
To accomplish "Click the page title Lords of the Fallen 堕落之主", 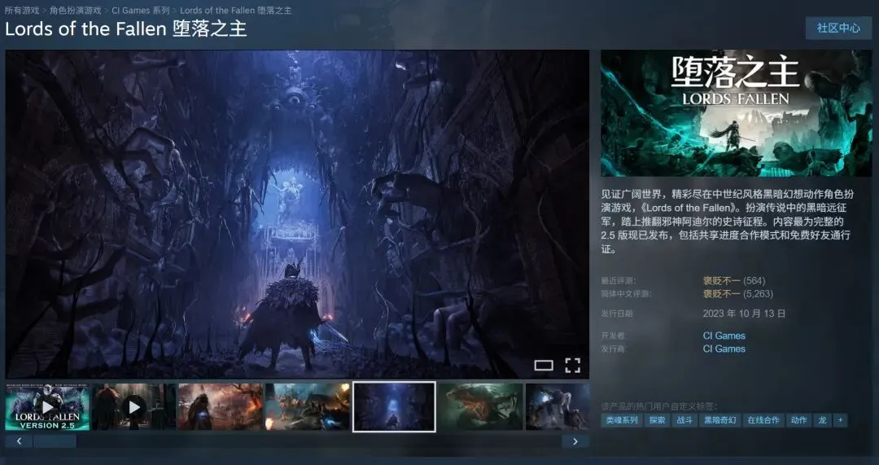I will coord(126,29).
